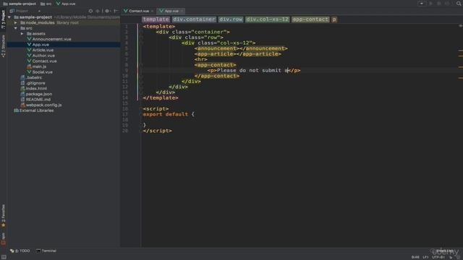Image resolution: width=463 pixels, height=260 pixels.
Task: Switch to the App.vue editor tab
Action: (x=171, y=11)
